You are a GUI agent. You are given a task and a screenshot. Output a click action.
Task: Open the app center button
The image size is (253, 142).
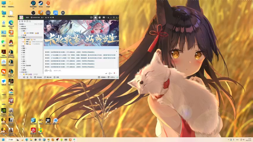click(x=112, y=77)
